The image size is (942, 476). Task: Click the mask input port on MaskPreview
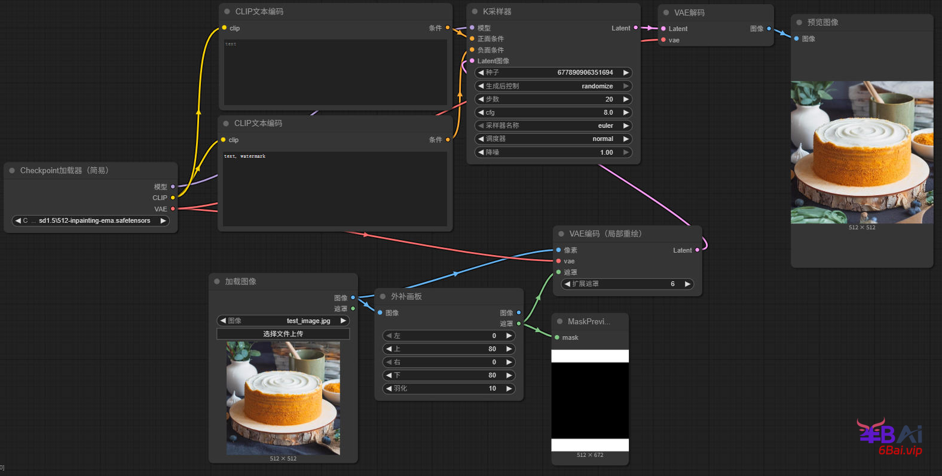point(557,338)
